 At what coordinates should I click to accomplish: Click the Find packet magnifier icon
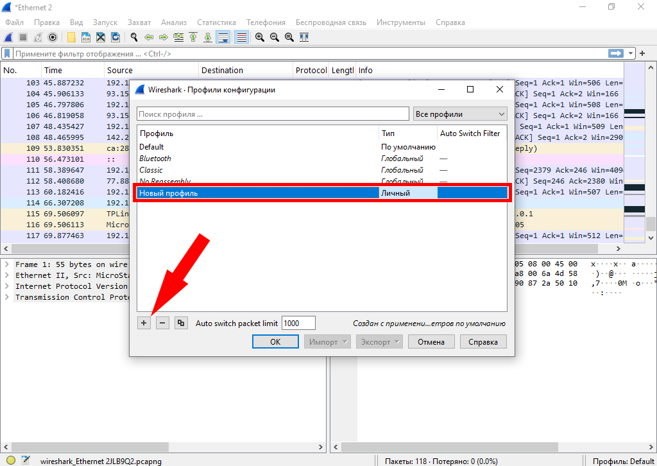pyautogui.click(x=133, y=37)
